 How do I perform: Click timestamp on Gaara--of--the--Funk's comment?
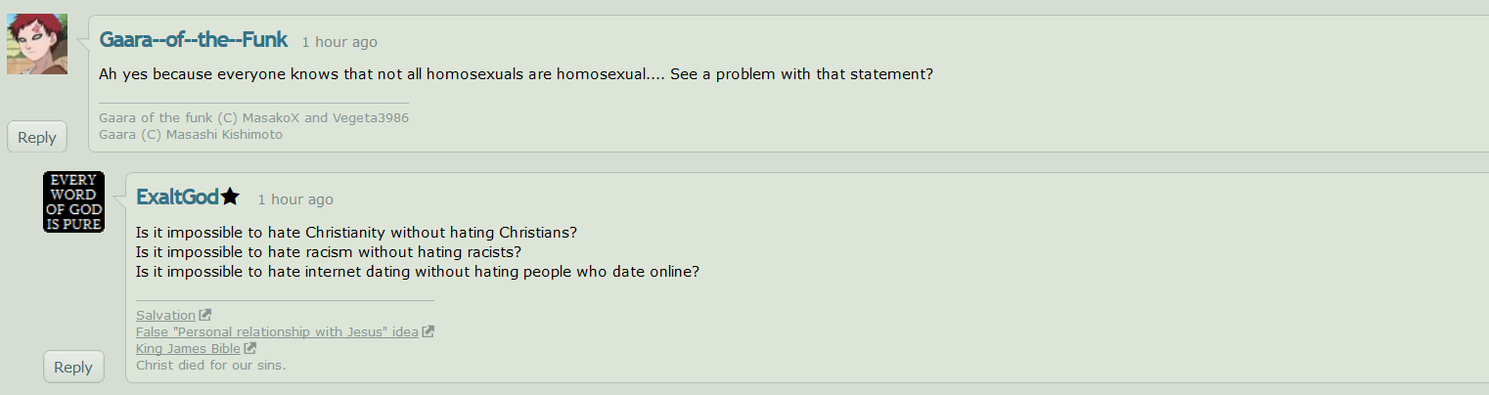339,42
